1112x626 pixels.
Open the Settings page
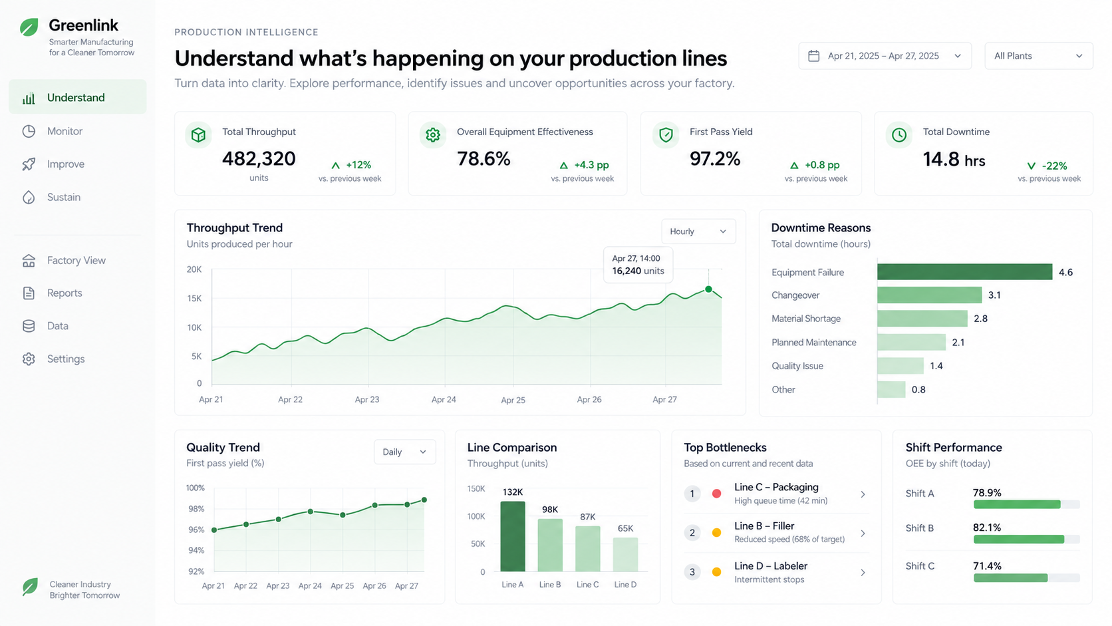[78, 359]
